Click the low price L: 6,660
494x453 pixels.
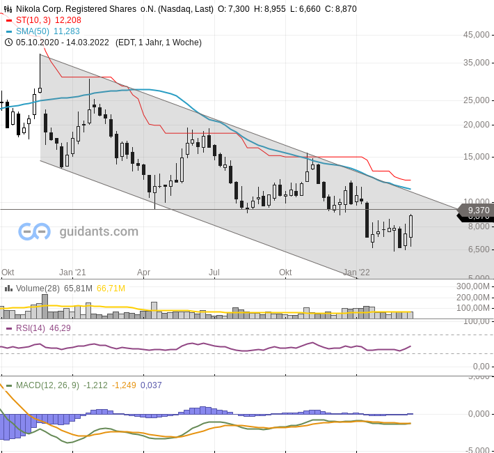click(305, 9)
